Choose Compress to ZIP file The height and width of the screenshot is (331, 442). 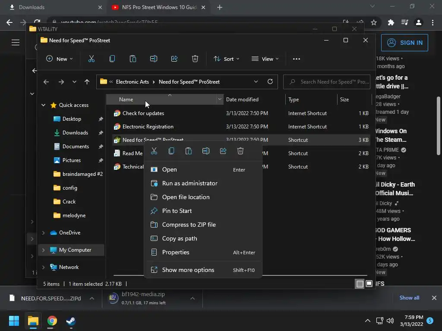coord(203,225)
